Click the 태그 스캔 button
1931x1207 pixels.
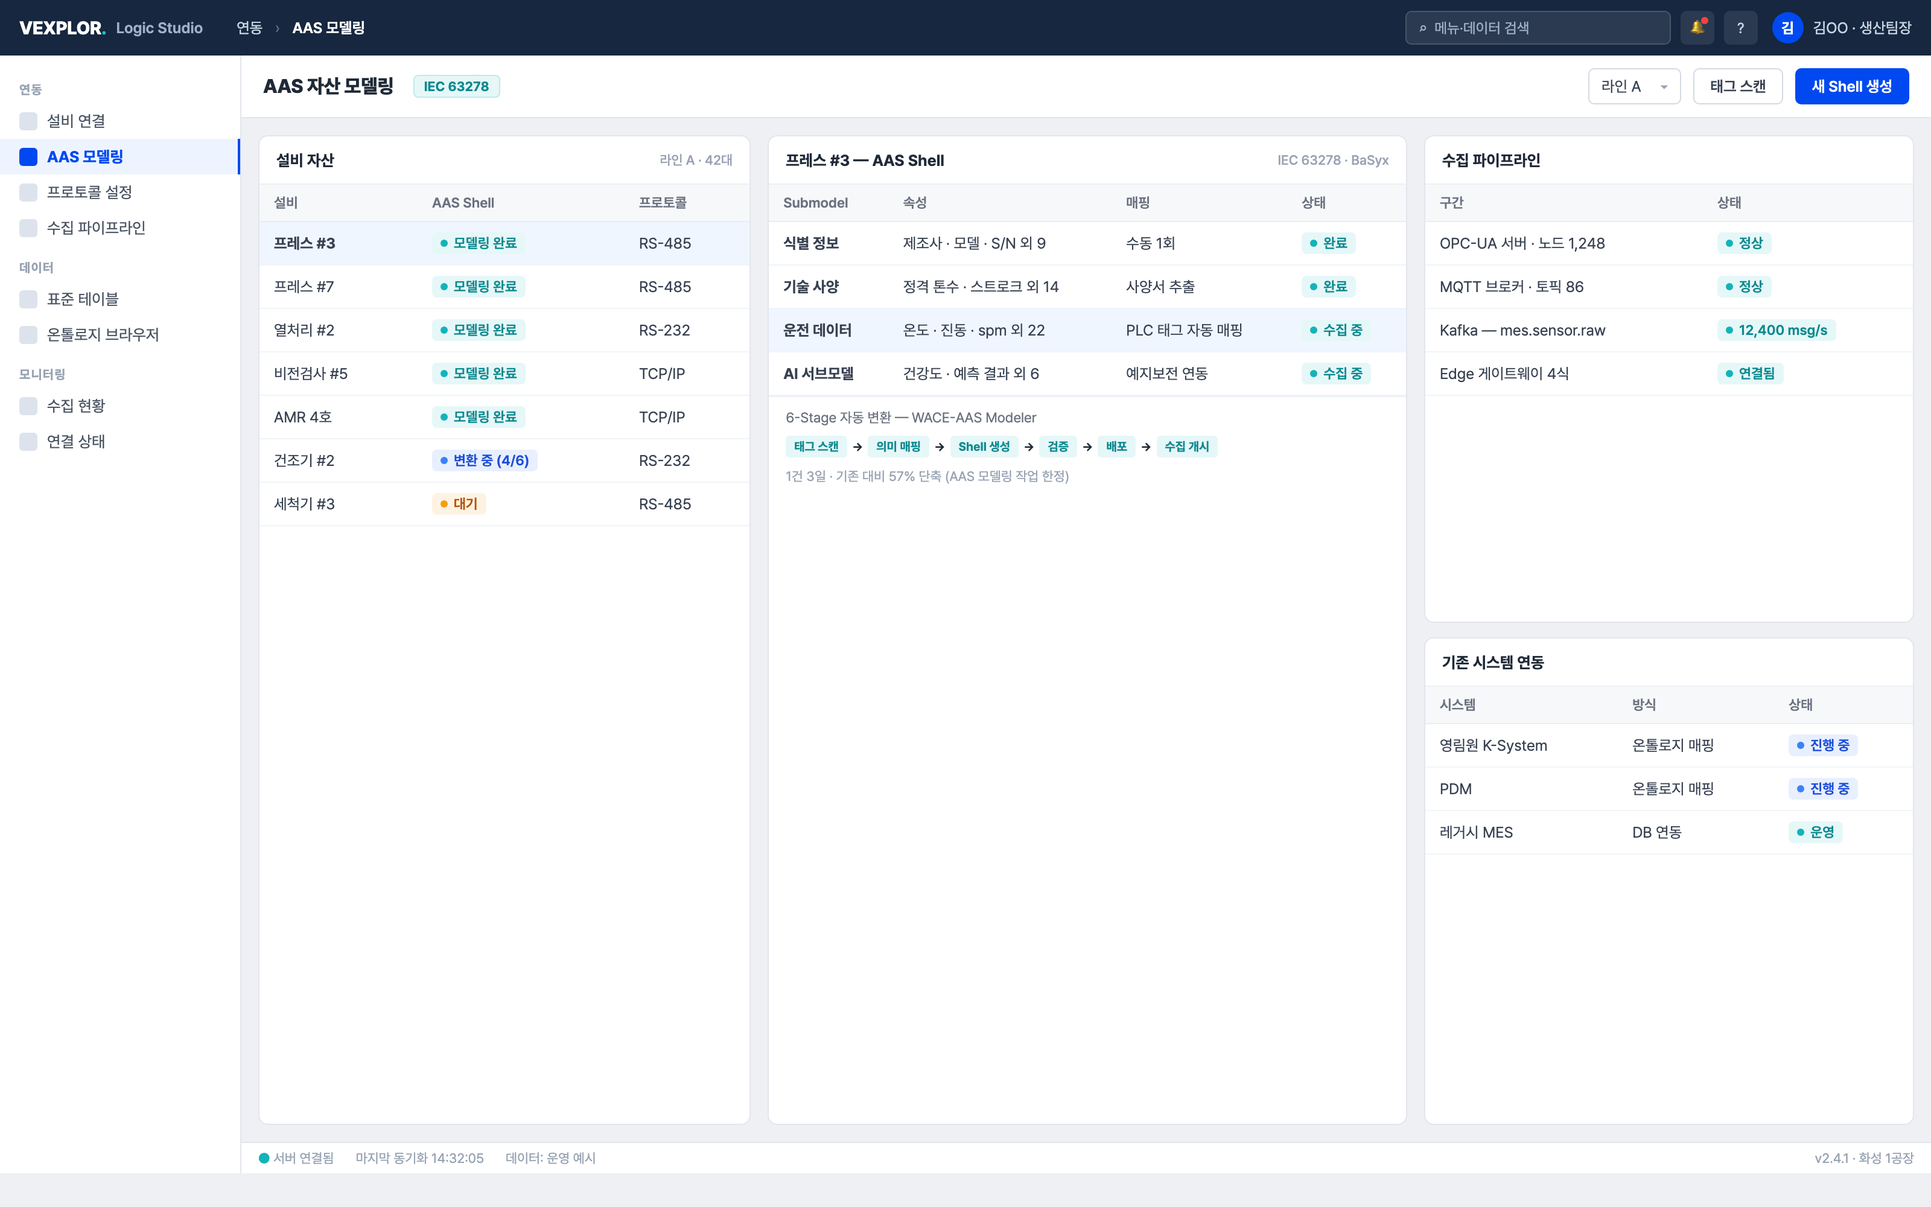pyautogui.click(x=1738, y=86)
